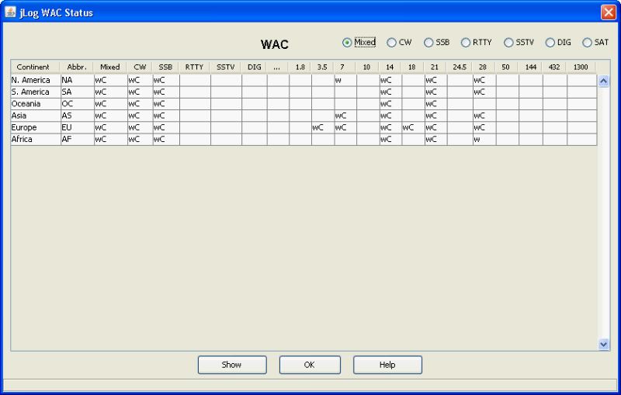Close the jLog WAC Status window
The width and height of the screenshot is (621, 395).
608,12
